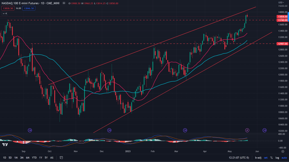This screenshot has width=289, height=162.
Task: Open the timezone menu showing UTC-5
Action: (239, 158)
